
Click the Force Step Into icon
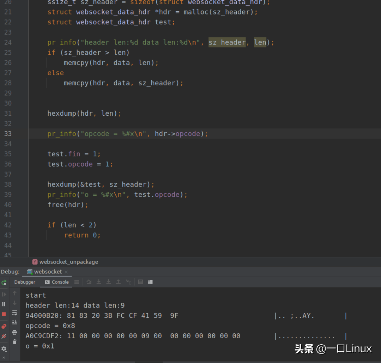108,282
